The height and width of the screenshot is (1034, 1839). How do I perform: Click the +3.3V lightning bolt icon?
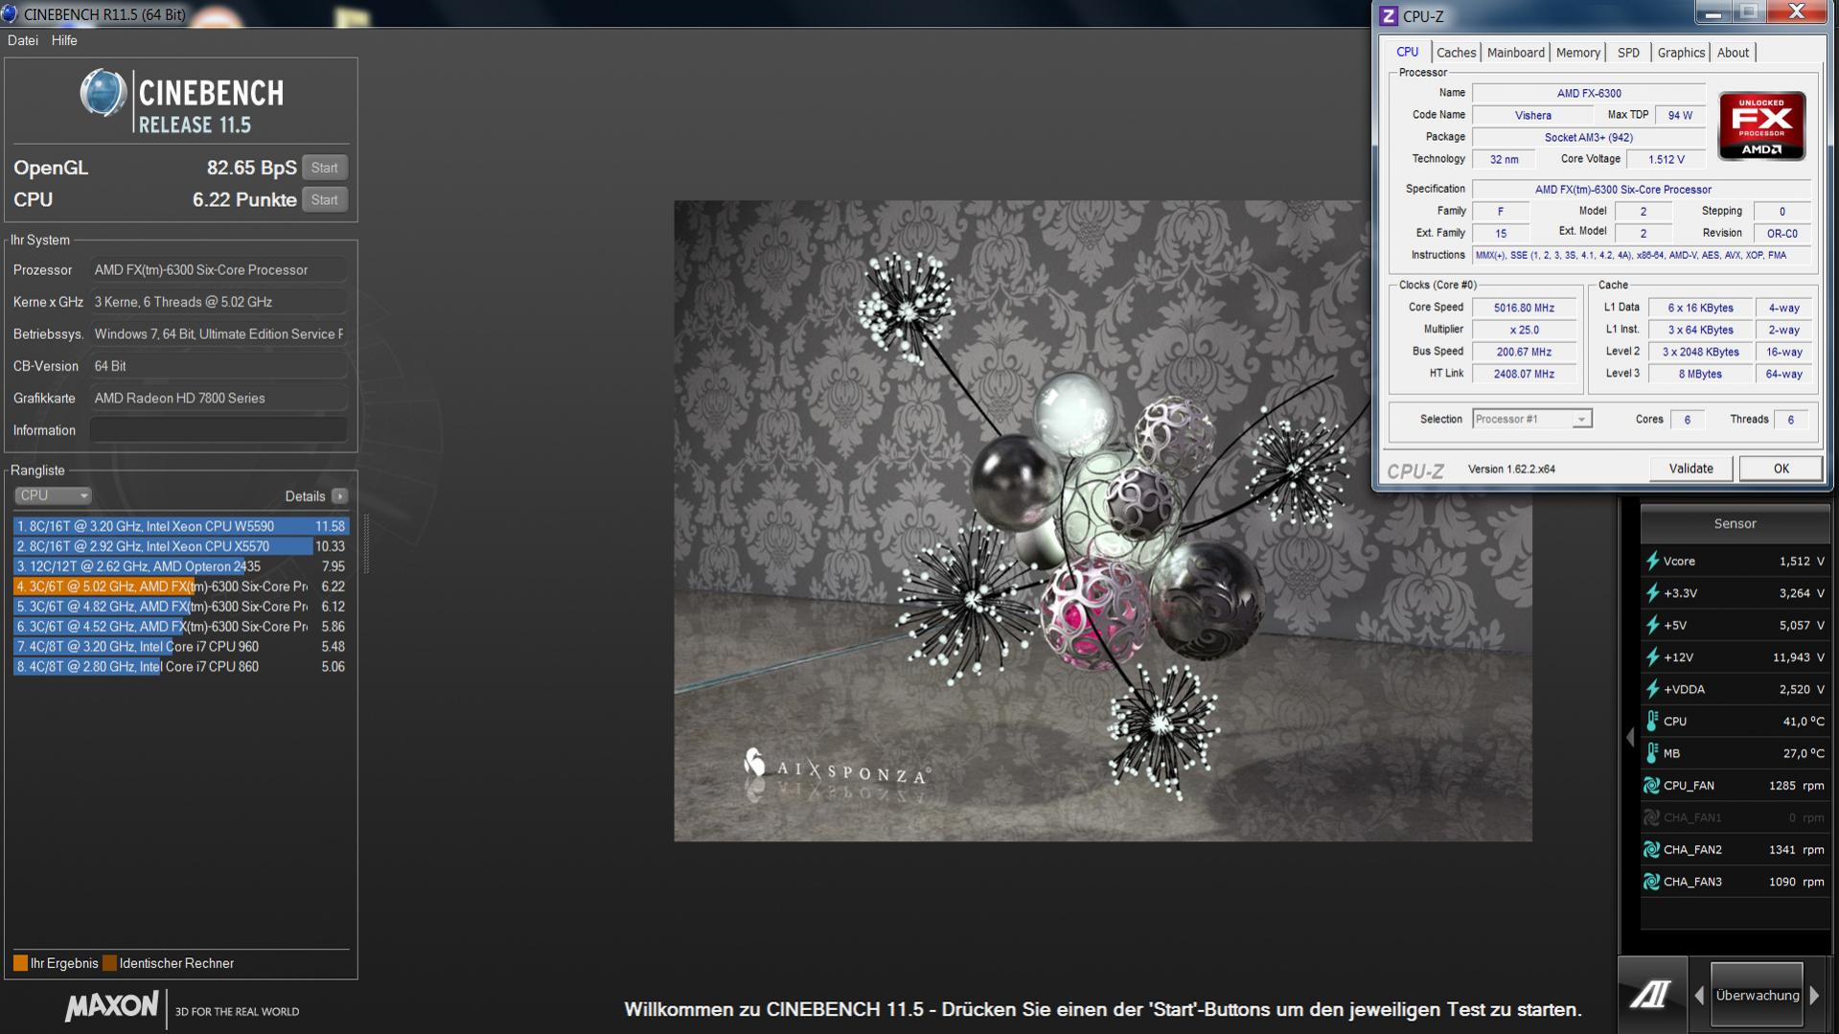pyautogui.click(x=1652, y=593)
